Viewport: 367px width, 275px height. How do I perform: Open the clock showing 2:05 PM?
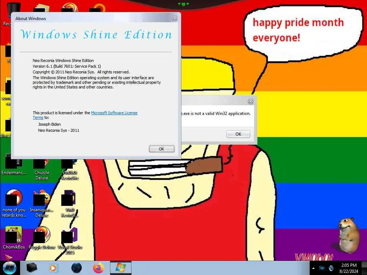tap(349, 268)
